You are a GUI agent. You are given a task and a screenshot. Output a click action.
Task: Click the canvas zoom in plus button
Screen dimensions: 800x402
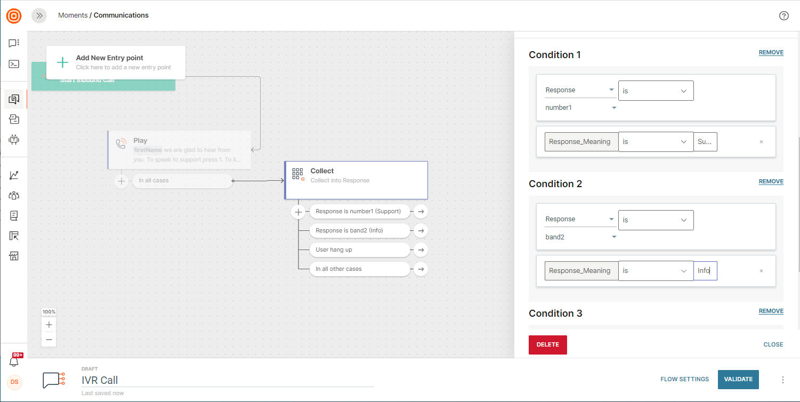49,325
